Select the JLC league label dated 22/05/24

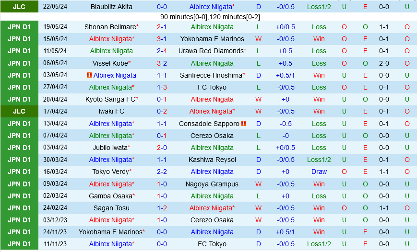(19, 7)
